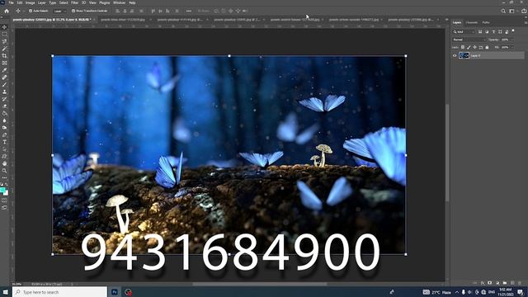Viewport: 528px width, 297px height.
Task: Open Layers panel flyout menu
Action: pyautogui.click(x=525, y=22)
